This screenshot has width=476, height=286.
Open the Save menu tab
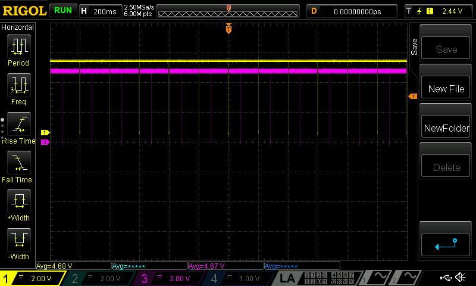(414, 47)
